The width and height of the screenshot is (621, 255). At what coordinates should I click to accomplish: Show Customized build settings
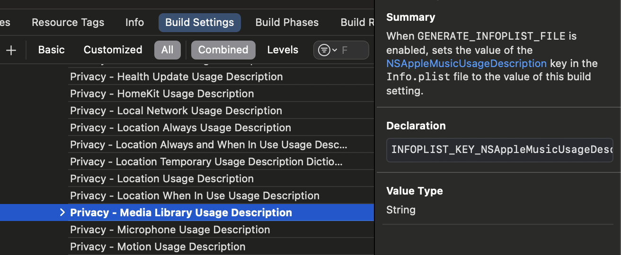pos(113,50)
